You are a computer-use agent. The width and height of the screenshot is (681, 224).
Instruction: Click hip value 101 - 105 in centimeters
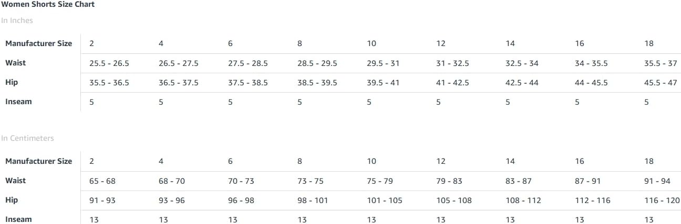385,200
